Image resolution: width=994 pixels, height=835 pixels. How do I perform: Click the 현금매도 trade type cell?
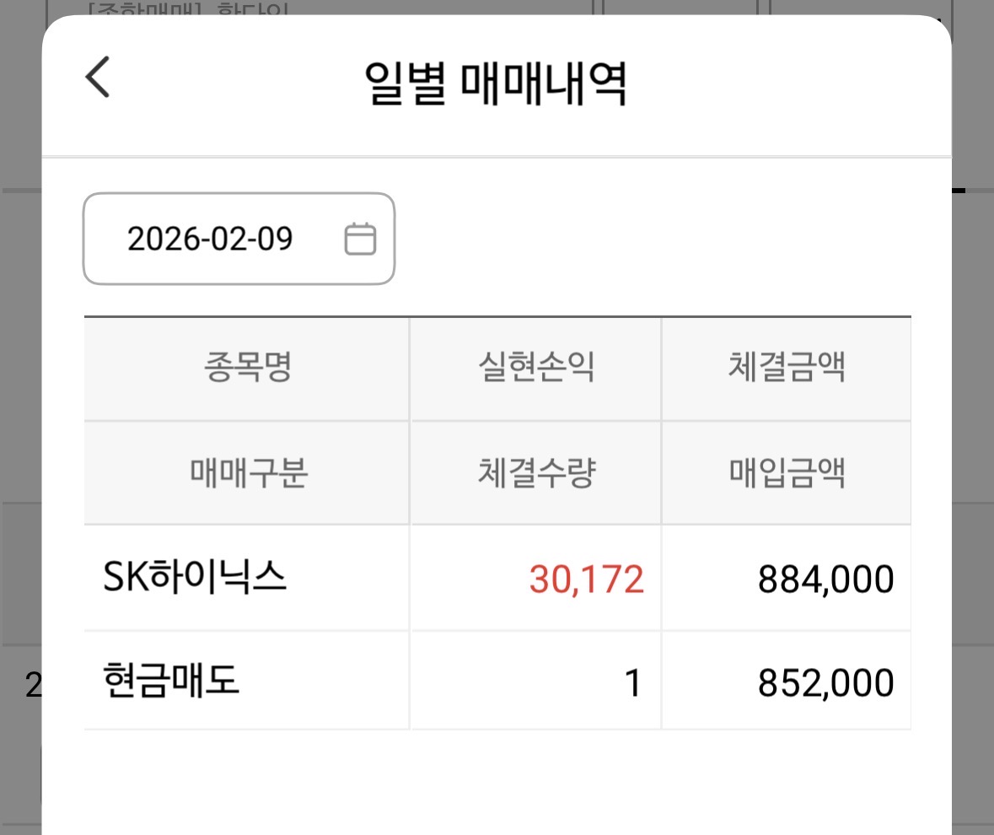pos(171,681)
